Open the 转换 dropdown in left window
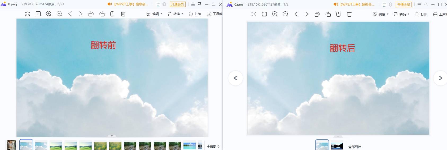The height and width of the screenshot is (150, 447). [x=176, y=14]
